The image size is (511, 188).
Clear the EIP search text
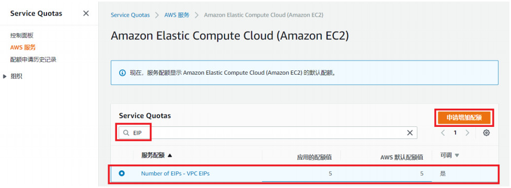(410, 133)
